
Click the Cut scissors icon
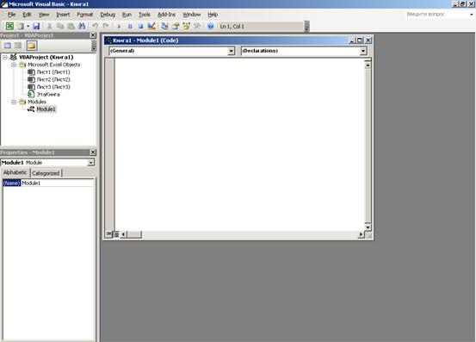point(49,26)
